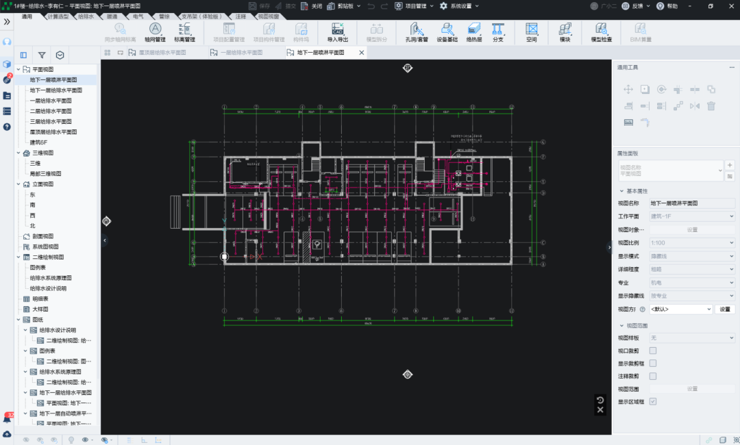Select the 设备基础 equipment foundation tool
Image resolution: width=740 pixels, height=445 pixels.
point(447,32)
